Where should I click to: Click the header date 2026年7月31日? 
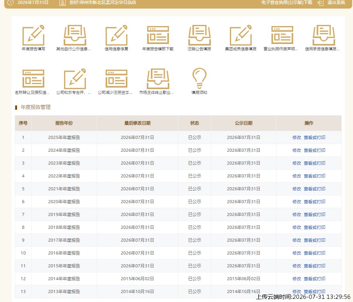(33, 2)
